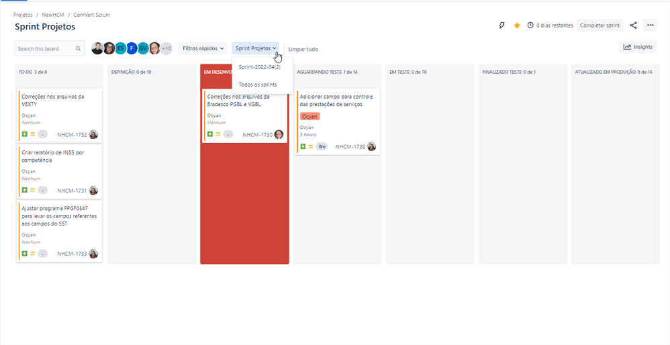Screen dimensions: 670x345
Task: Click the estimate dash badge on NHCM-1732
Action: pos(42,134)
